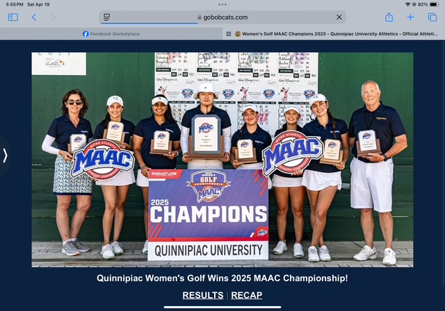The width and height of the screenshot is (445, 311).
Task: Show the tab overview
Action: click(432, 17)
